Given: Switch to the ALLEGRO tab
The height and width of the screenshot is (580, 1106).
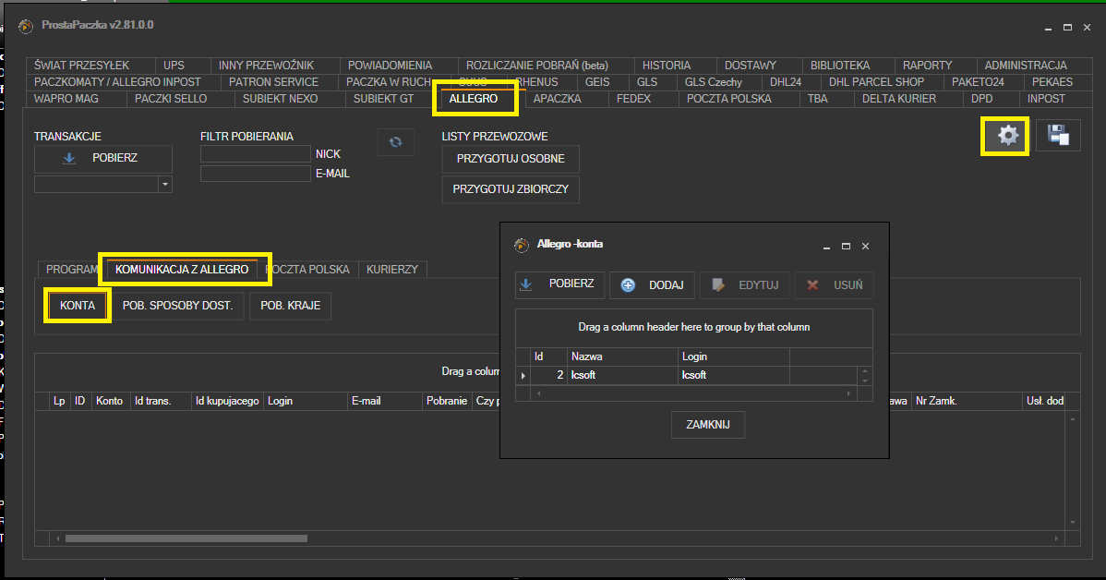Looking at the screenshot, I should pyautogui.click(x=474, y=99).
